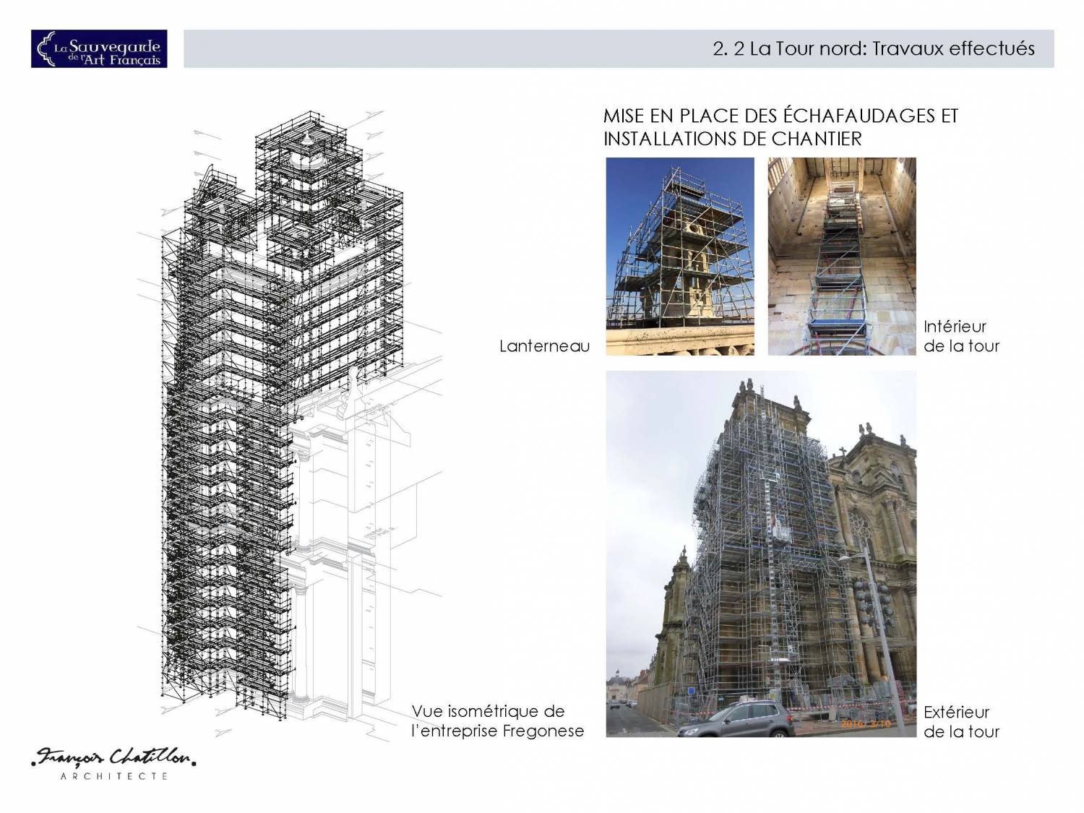Click the 'Vue isométrique de l'entreprise Fregonese' caption
Viewport: 1084px width, 813px height.
click(x=497, y=721)
